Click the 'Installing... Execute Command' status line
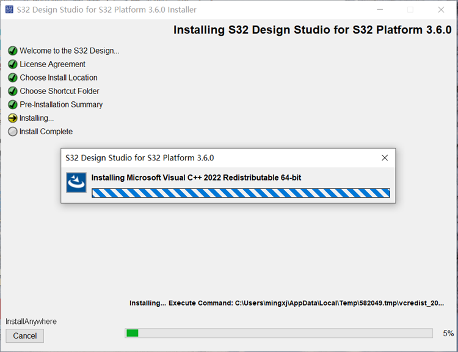Viewport: 458px width, 352px height. point(286,303)
